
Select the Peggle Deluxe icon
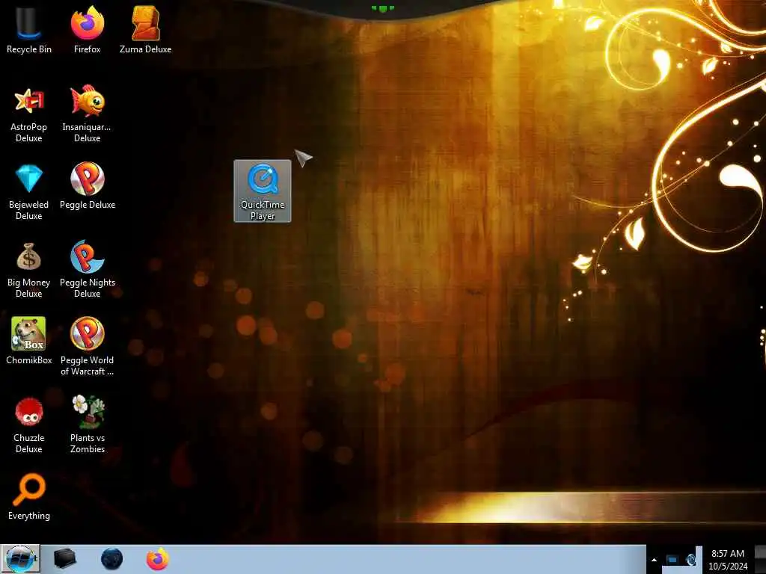click(x=87, y=186)
